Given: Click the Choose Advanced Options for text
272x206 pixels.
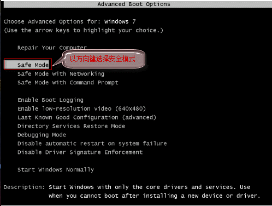Looking at the screenshot, I should pos(52,21).
